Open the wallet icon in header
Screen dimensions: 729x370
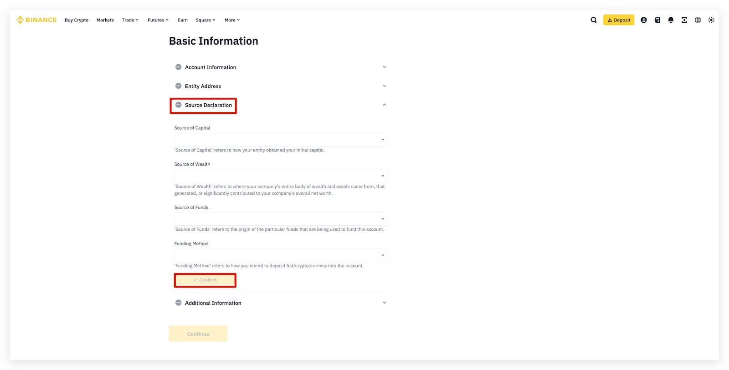(x=657, y=20)
